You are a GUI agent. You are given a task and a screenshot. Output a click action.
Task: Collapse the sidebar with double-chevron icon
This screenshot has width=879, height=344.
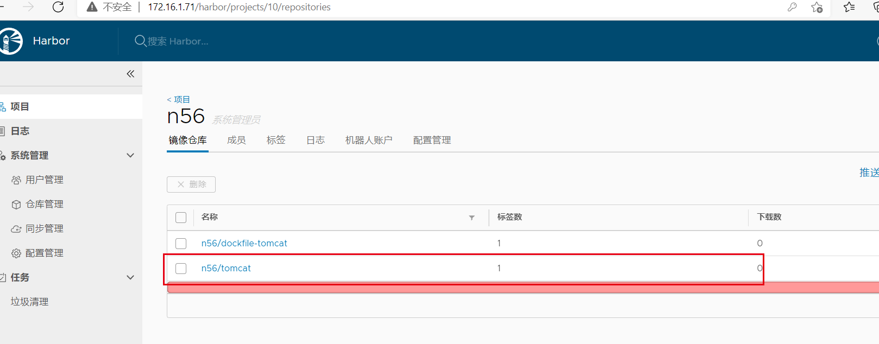coord(130,74)
